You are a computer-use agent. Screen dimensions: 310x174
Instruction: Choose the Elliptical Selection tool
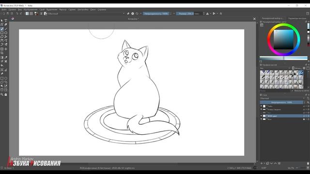click(x=6, y=78)
